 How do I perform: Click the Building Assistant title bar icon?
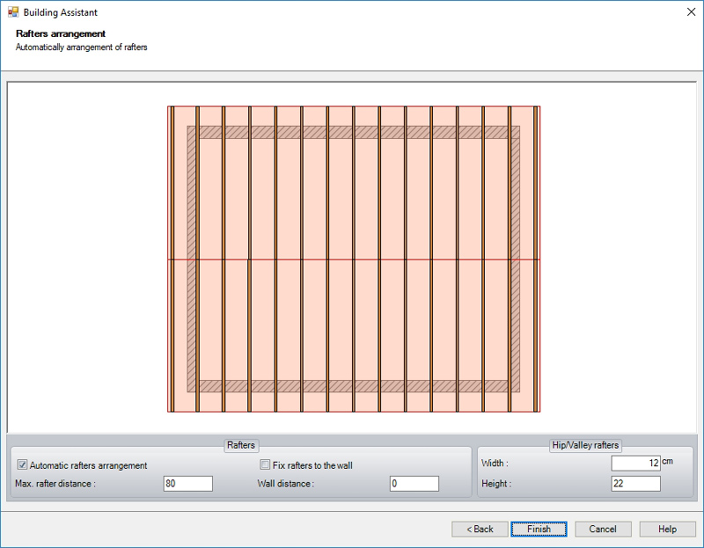pyautogui.click(x=12, y=12)
